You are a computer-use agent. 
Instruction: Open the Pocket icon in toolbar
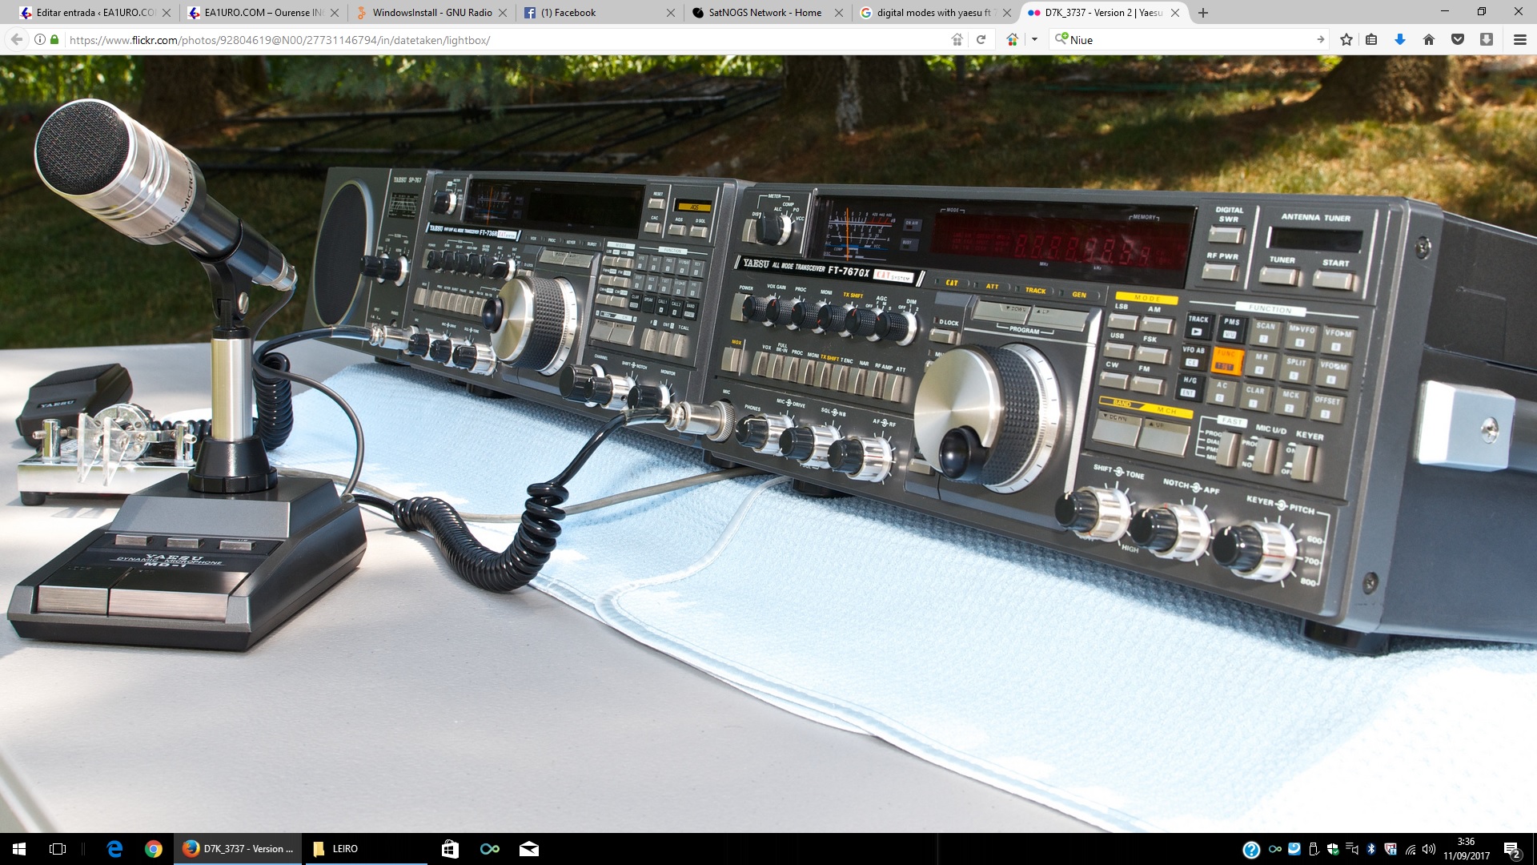(x=1458, y=39)
